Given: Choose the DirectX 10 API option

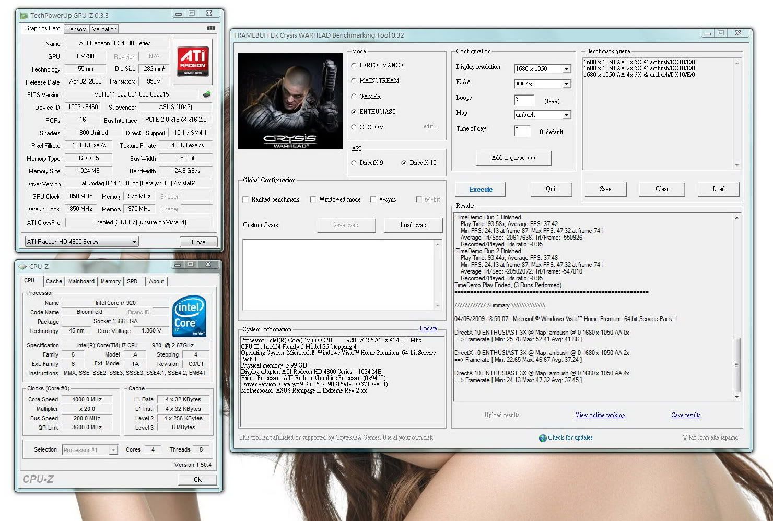Looking at the screenshot, I should point(404,163).
